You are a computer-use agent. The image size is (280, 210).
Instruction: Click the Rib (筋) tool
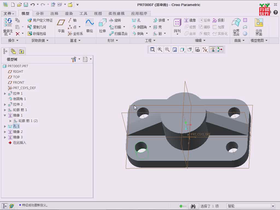[x=157, y=34]
